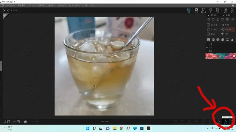Screen dimensions: 236x132
Task: Open Windows Start menu
Action: [x=87, y=128]
